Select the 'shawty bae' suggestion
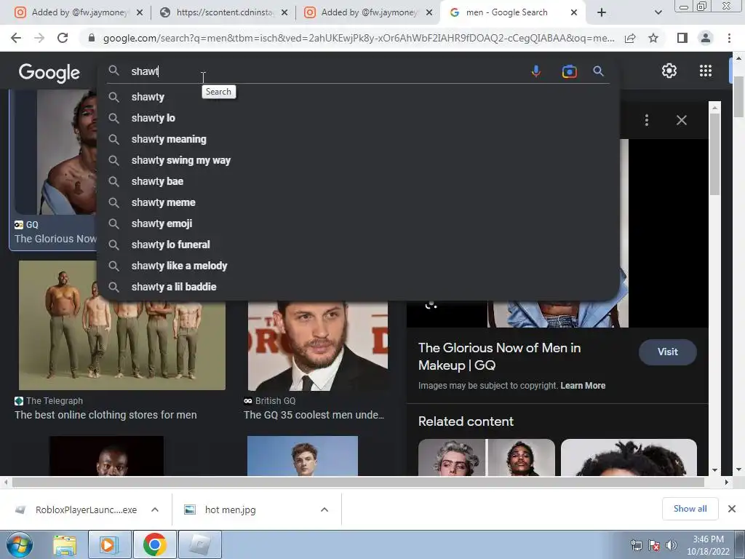Image resolution: width=745 pixels, height=559 pixels. [x=358, y=181]
